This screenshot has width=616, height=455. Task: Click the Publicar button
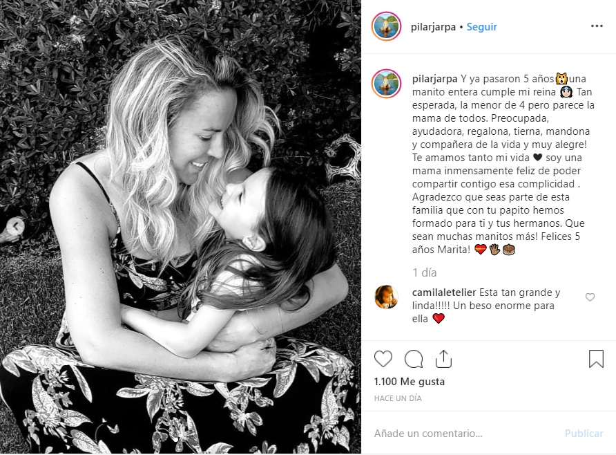tap(584, 434)
